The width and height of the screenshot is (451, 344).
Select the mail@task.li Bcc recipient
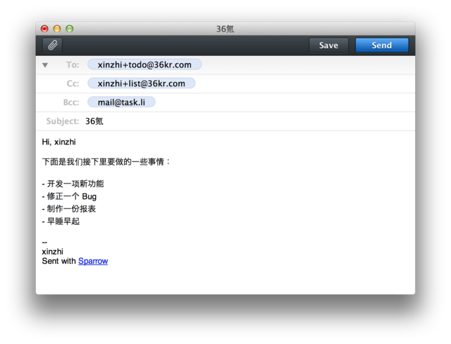click(121, 102)
